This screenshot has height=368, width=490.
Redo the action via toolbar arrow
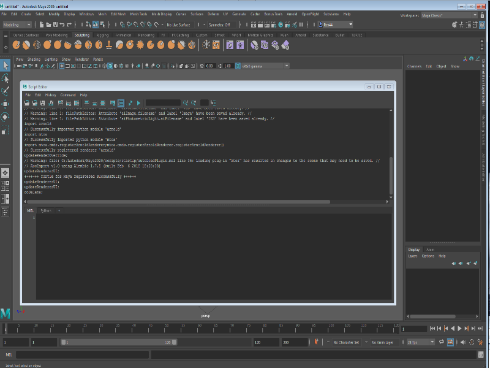click(69, 25)
